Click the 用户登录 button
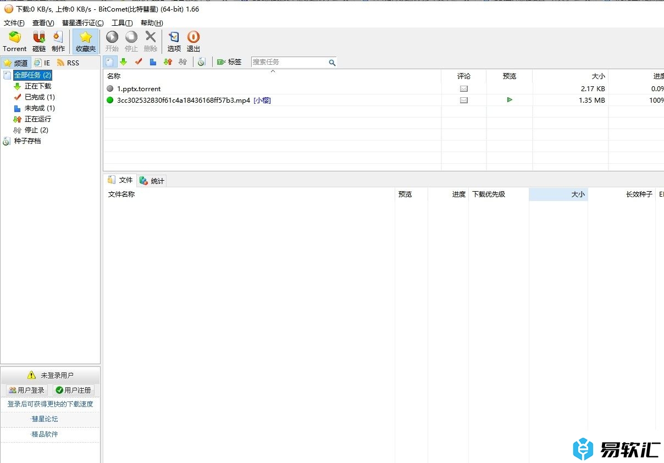 click(x=27, y=390)
